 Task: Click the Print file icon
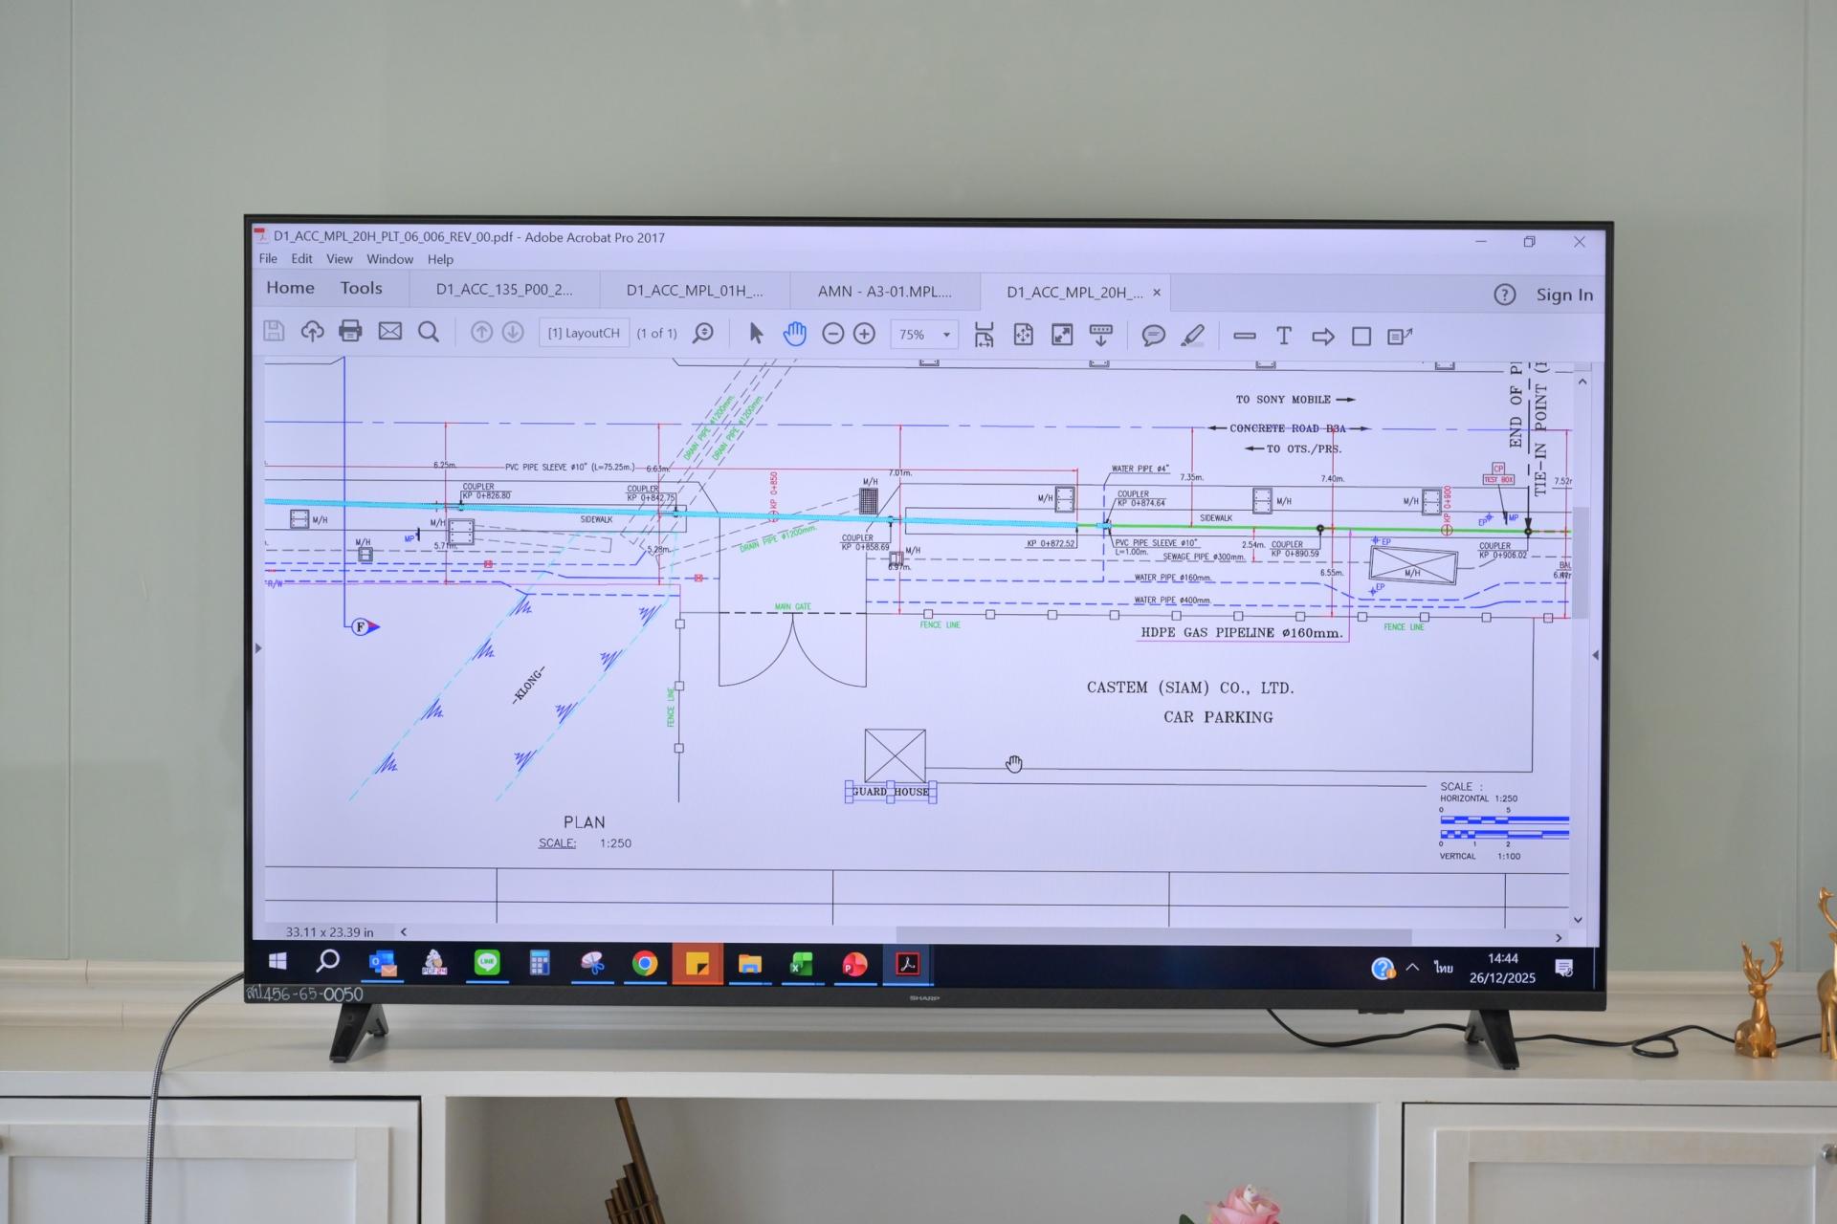(350, 331)
